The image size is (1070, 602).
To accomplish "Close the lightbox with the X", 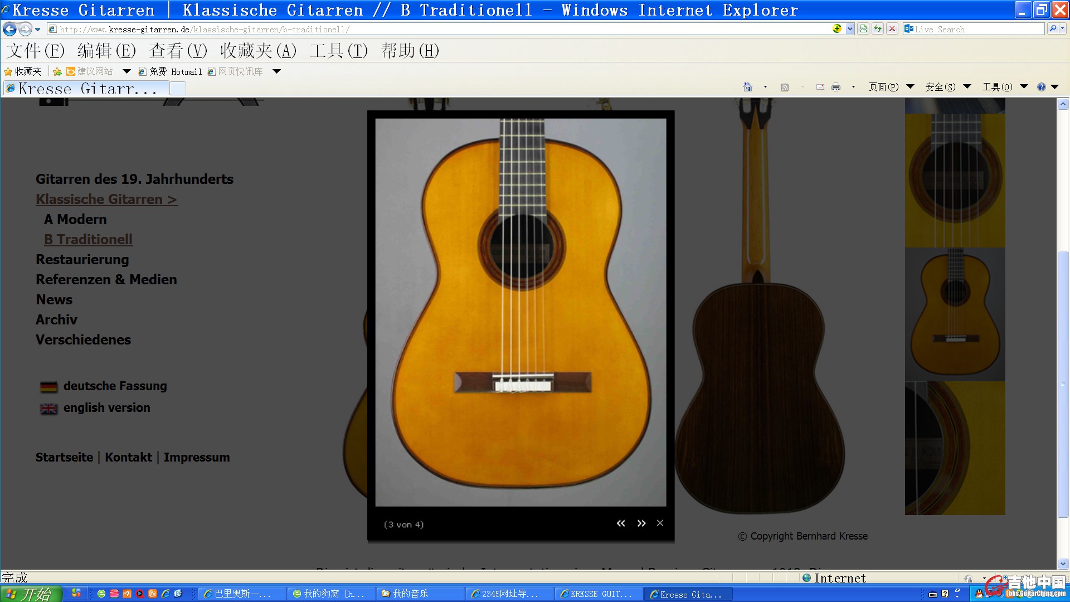I will click(660, 523).
